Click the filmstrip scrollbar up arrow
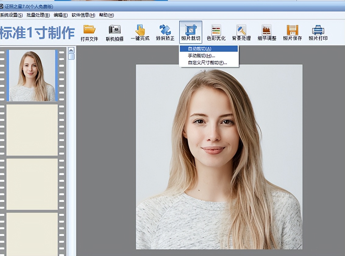This screenshot has height=256, width=345. coord(71,50)
